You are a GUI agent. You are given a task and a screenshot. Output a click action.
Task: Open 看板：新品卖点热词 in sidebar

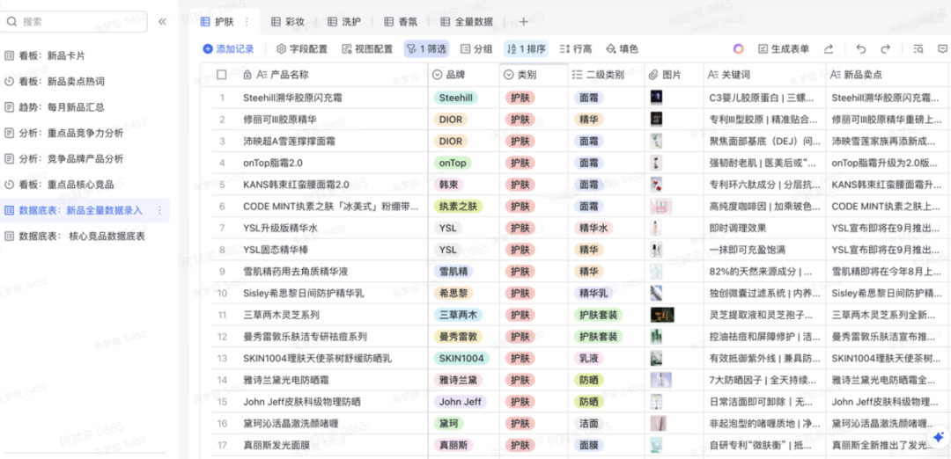[85, 81]
